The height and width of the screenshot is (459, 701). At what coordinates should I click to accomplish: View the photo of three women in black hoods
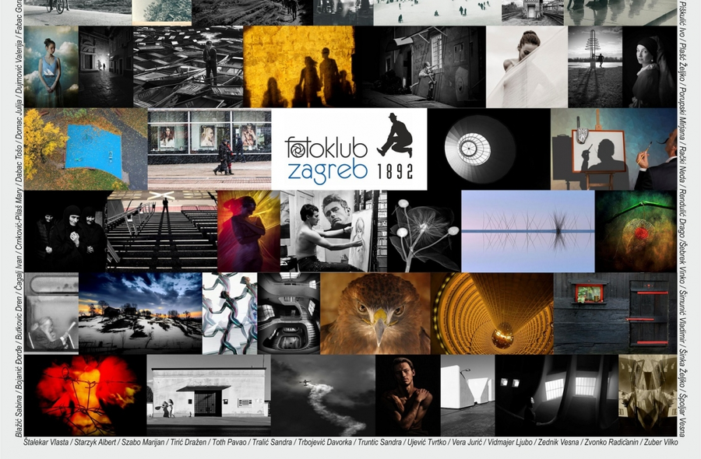tap(65, 231)
